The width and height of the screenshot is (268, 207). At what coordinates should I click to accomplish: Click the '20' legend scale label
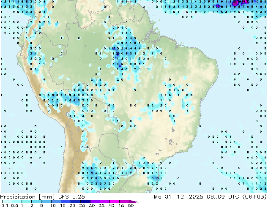[x=72, y=205]
